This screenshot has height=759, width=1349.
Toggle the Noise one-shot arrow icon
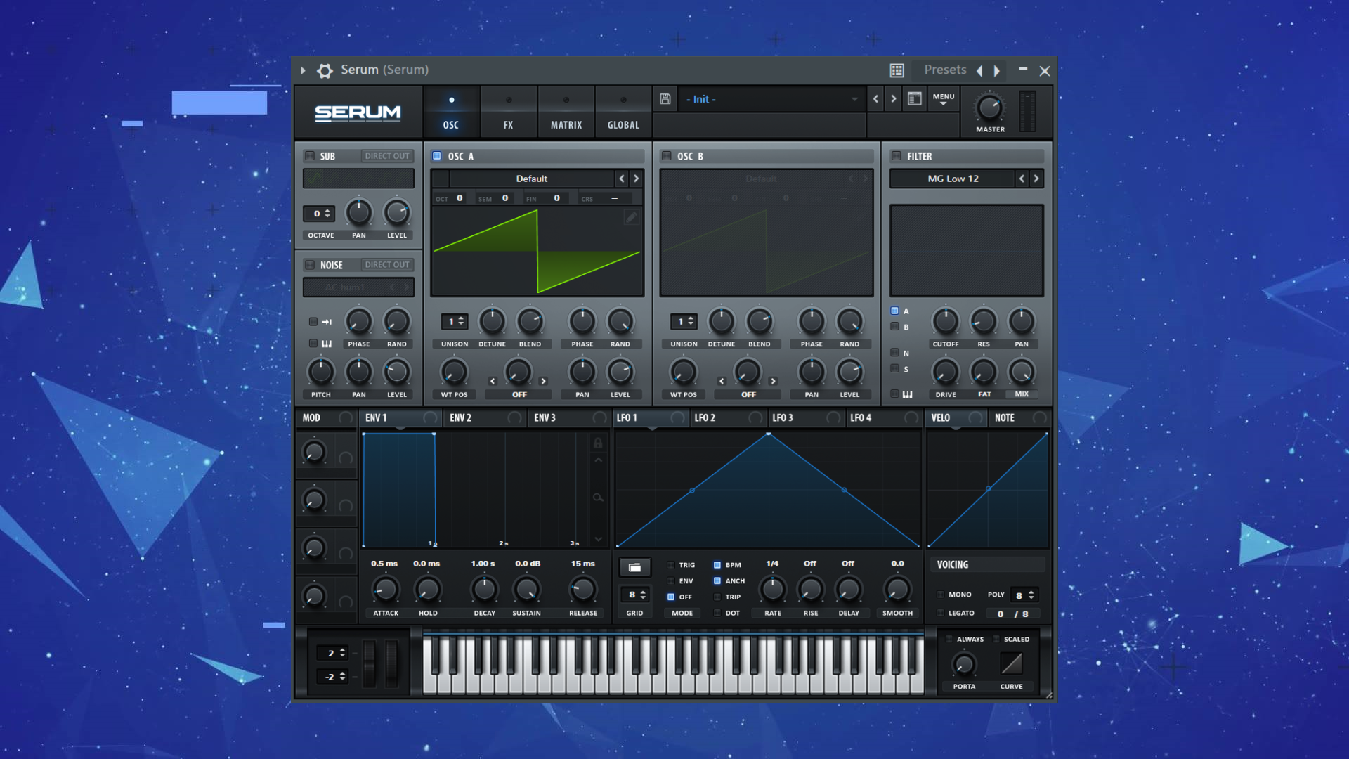(x=327, y=322)
